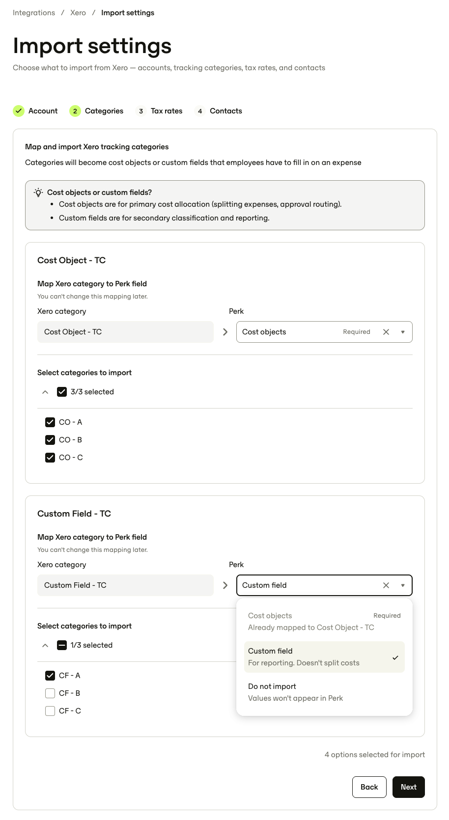The width and height of the screenshot is (449, 820).
Task: Click arrow between Custom Field - TC and Perk
Action: point(225,585)
